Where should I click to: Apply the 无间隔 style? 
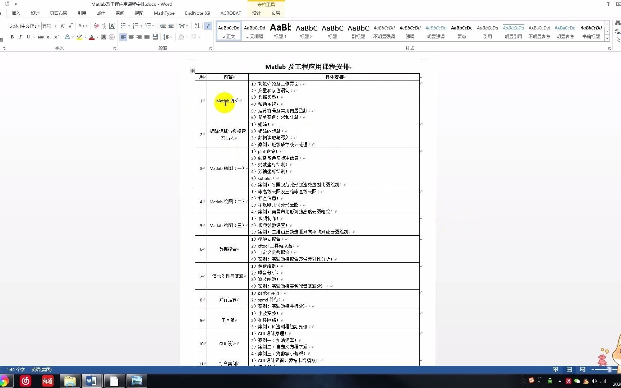[254, 31]
